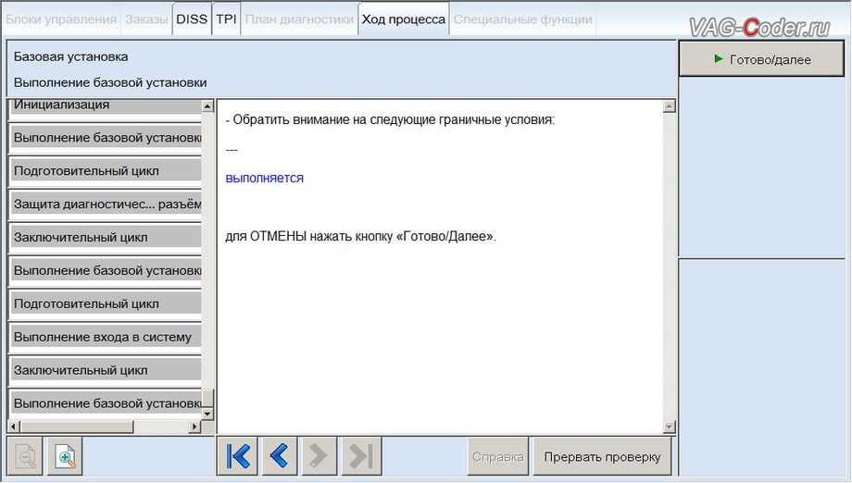Switch to the DISS tab

pyautogui.click(x=192, y=19)
